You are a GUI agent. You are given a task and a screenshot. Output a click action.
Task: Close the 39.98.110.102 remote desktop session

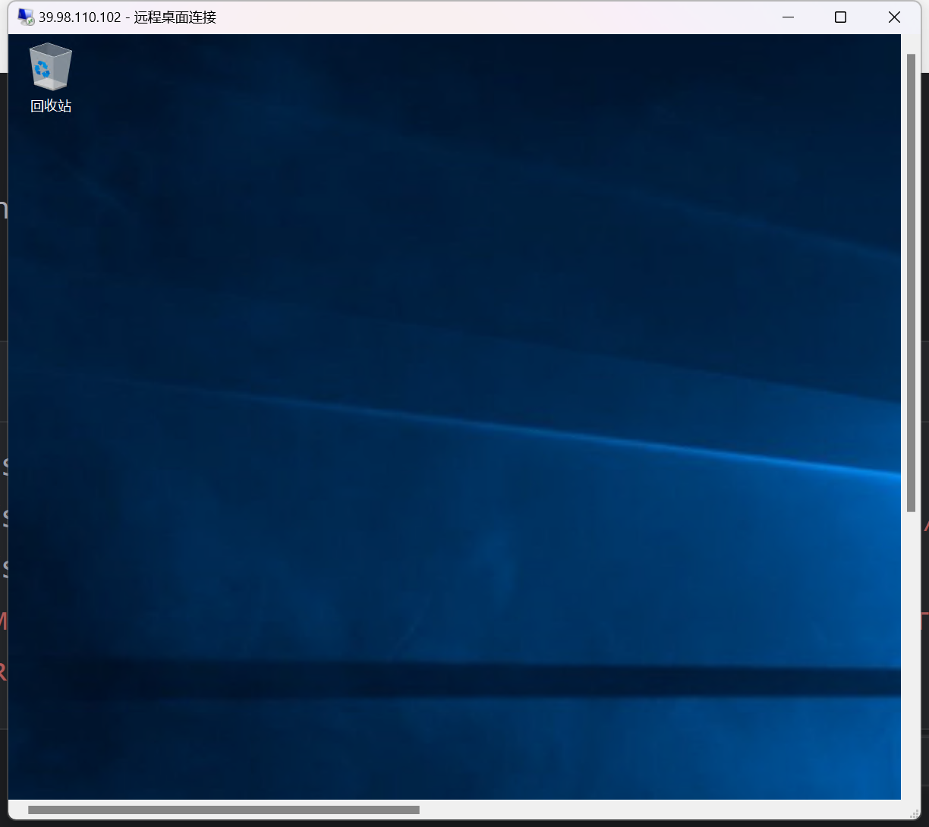[894, 17]
